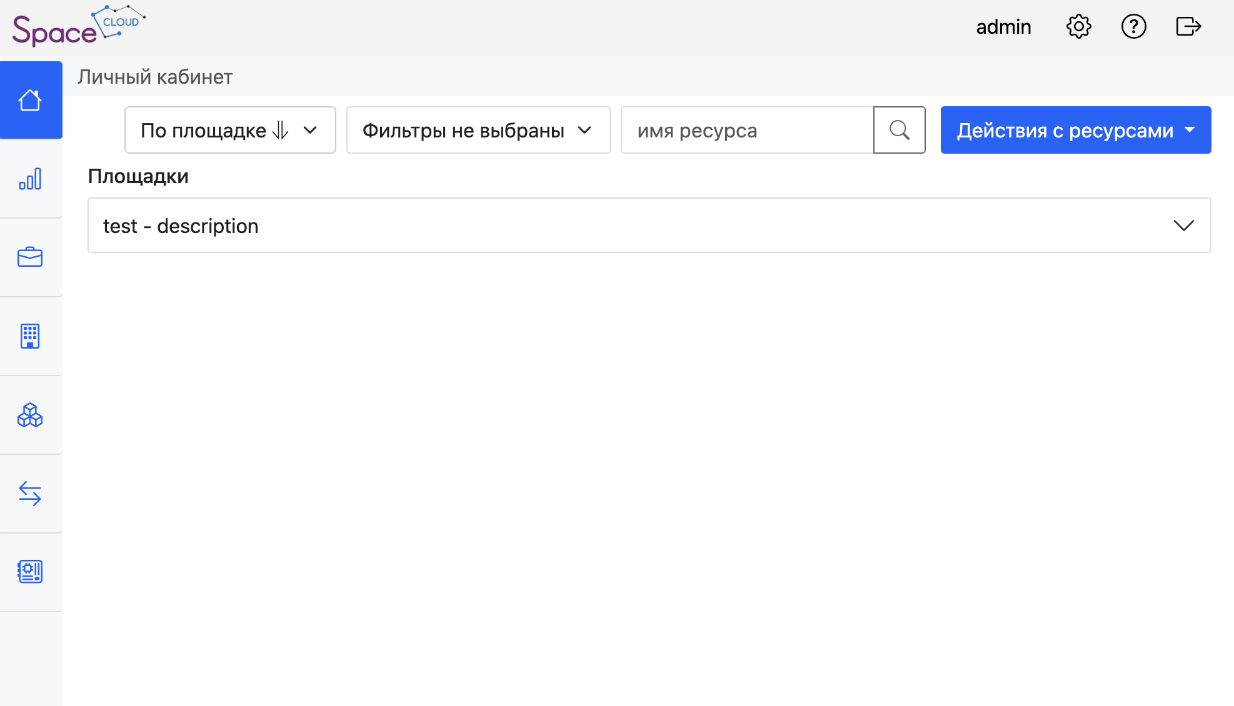Viewport: 1234px width, 706px height.
Task: Click the admin username link
Action: 1003,27
